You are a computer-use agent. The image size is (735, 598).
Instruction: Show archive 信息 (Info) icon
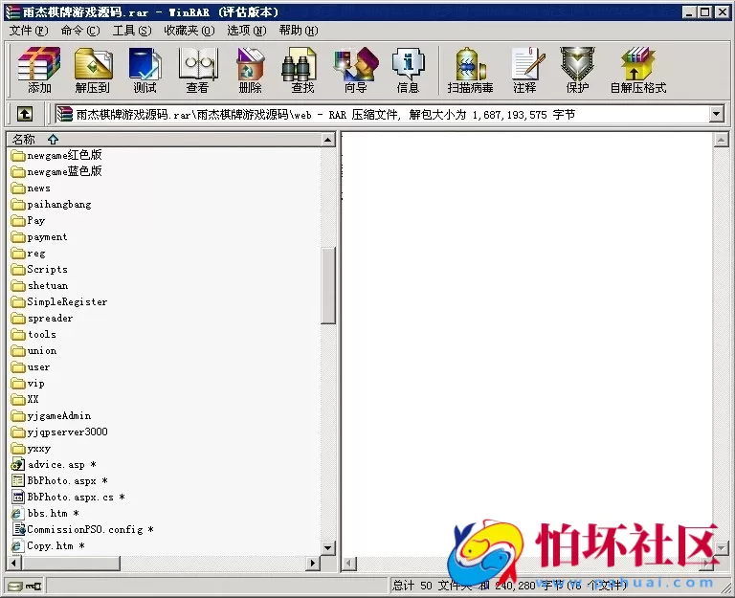pos(408,70)
